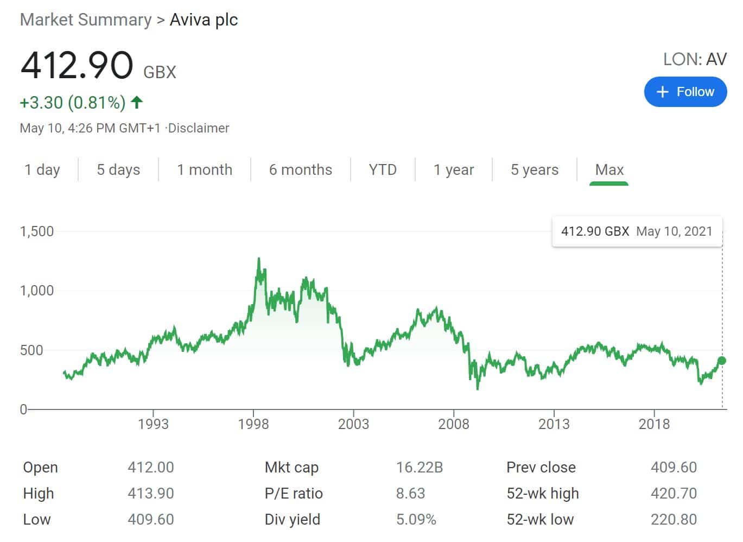Select the chart endpoint marker dot
This screenshot has height=542, width=743.
(721, 360)
